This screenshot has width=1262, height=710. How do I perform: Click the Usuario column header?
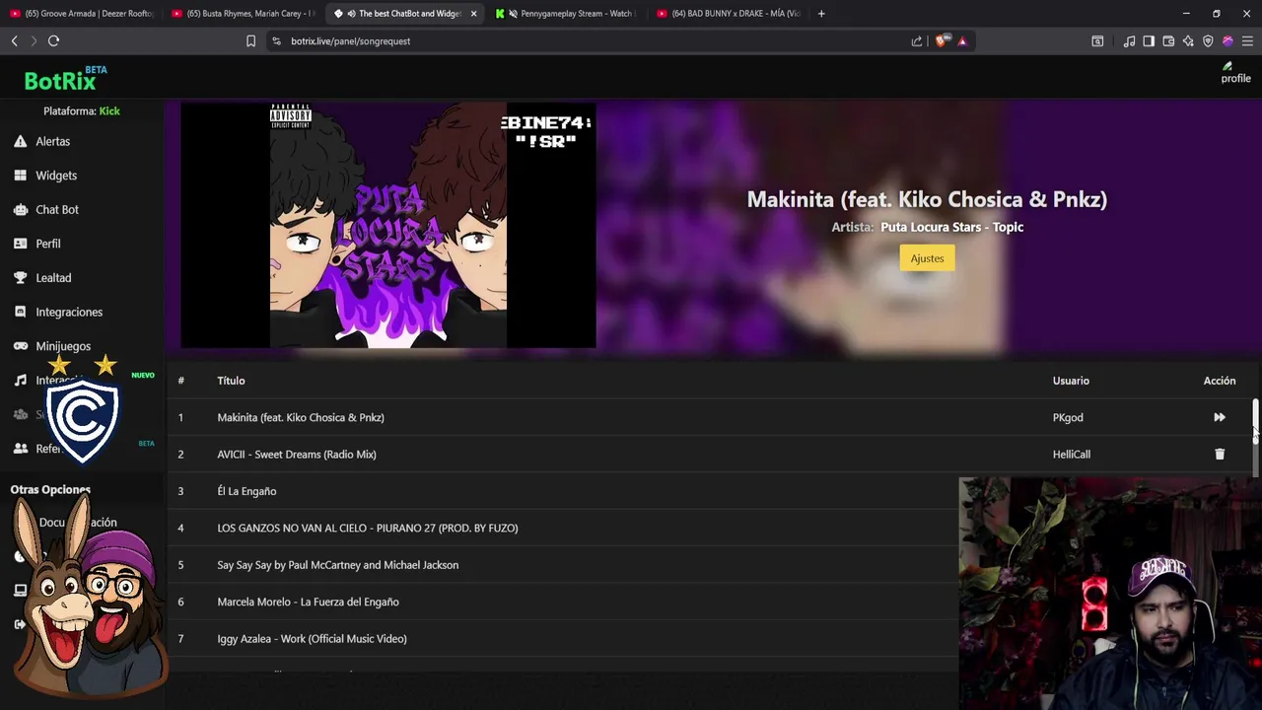(1071, 381)
